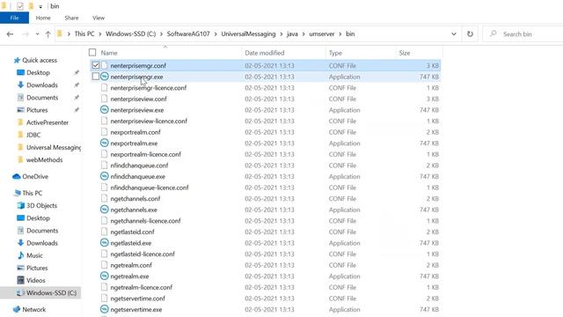Viewport: 563px width, 317px height.
Task: Click umserver breadcrumb segment
Action: [x=322, y=33]
